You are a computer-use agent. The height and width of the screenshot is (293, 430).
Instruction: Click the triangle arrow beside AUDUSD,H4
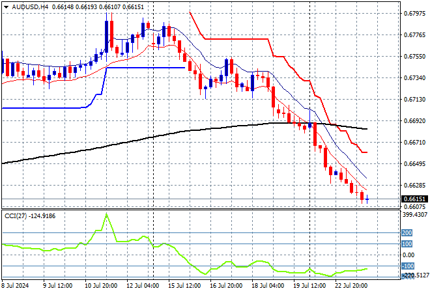pyautogui.click(x=7, y=7)
